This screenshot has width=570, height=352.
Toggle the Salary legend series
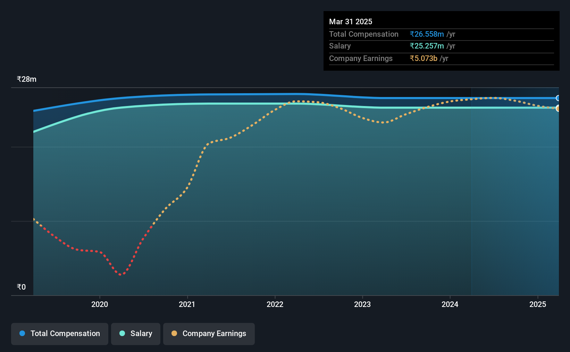click(136, 334)
